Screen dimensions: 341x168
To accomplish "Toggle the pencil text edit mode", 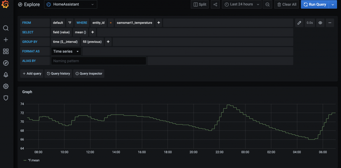I will tap(299, 23).
